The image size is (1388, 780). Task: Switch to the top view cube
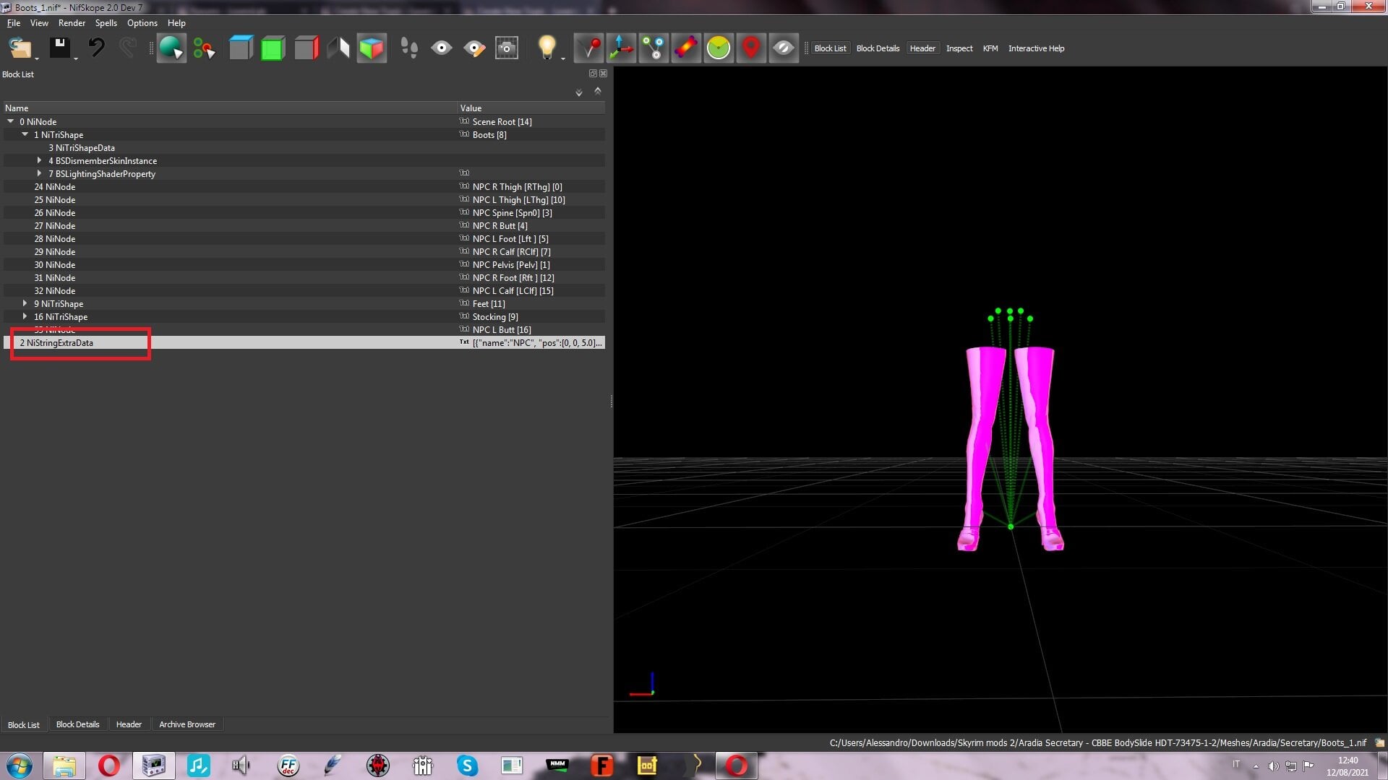click(241, 48)
